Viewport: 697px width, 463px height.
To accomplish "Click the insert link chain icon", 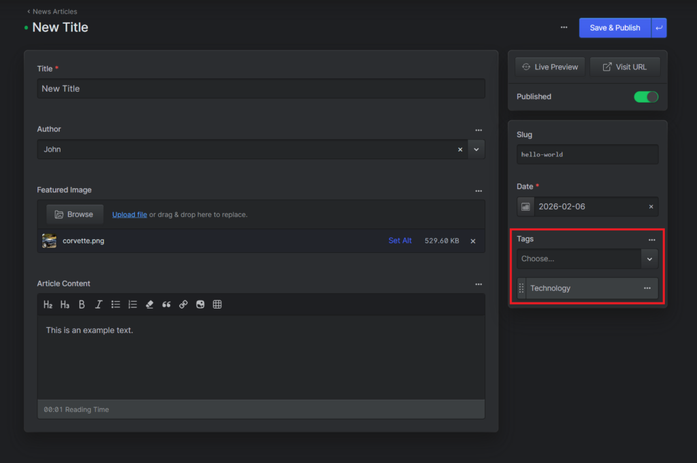I will [x=183, y=305].
